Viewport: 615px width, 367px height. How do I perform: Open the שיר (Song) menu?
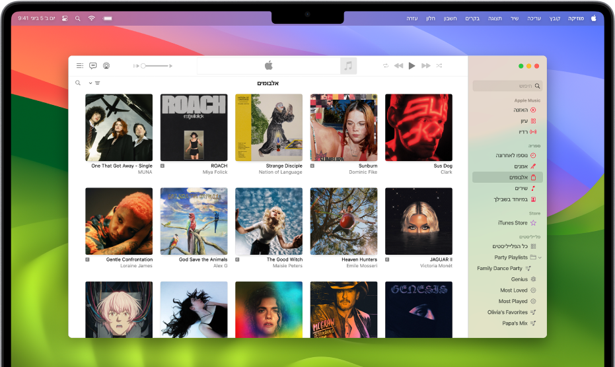[514, 18]
